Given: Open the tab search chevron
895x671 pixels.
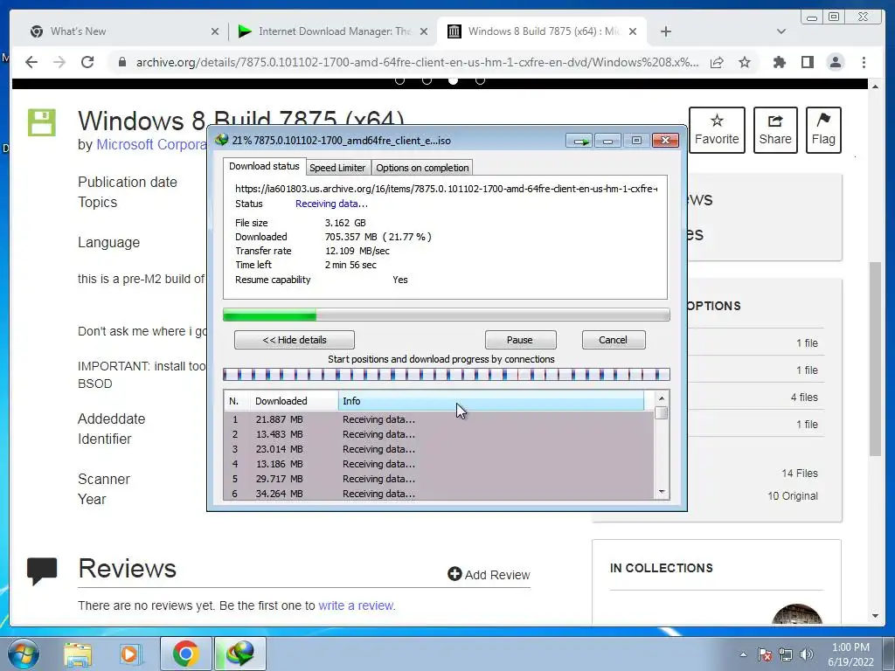Looking at the screenshot, I should pos(781,31).
